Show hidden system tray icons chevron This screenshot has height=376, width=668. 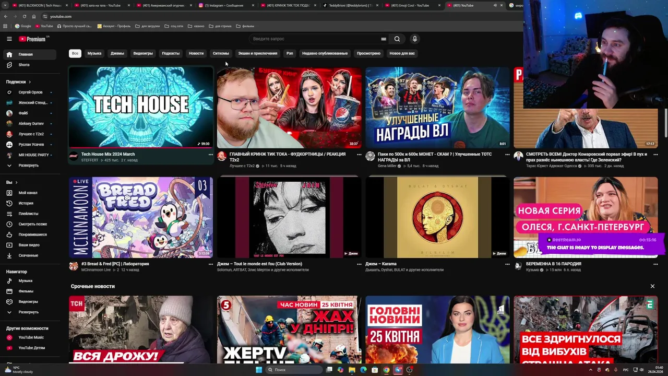[591, 370]
